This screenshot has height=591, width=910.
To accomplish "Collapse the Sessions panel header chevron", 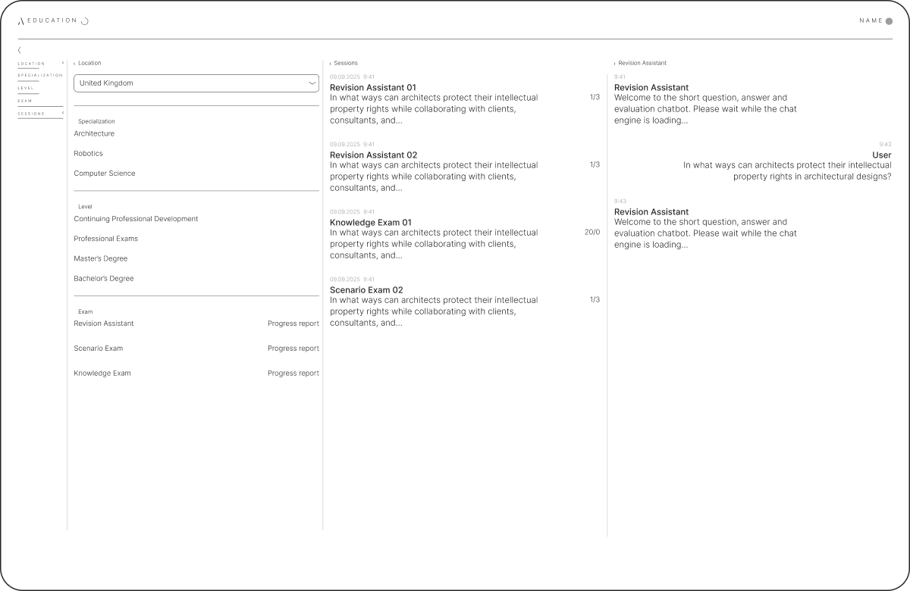I will (x=331, y=64).
